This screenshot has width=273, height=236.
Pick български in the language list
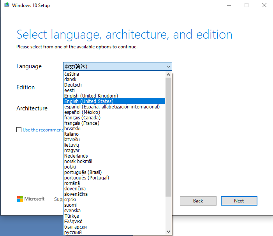click(x=114, y=227)
